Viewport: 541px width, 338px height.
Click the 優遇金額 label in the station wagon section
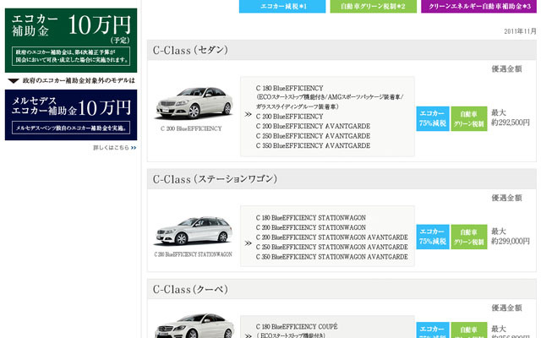click(506, 198)
